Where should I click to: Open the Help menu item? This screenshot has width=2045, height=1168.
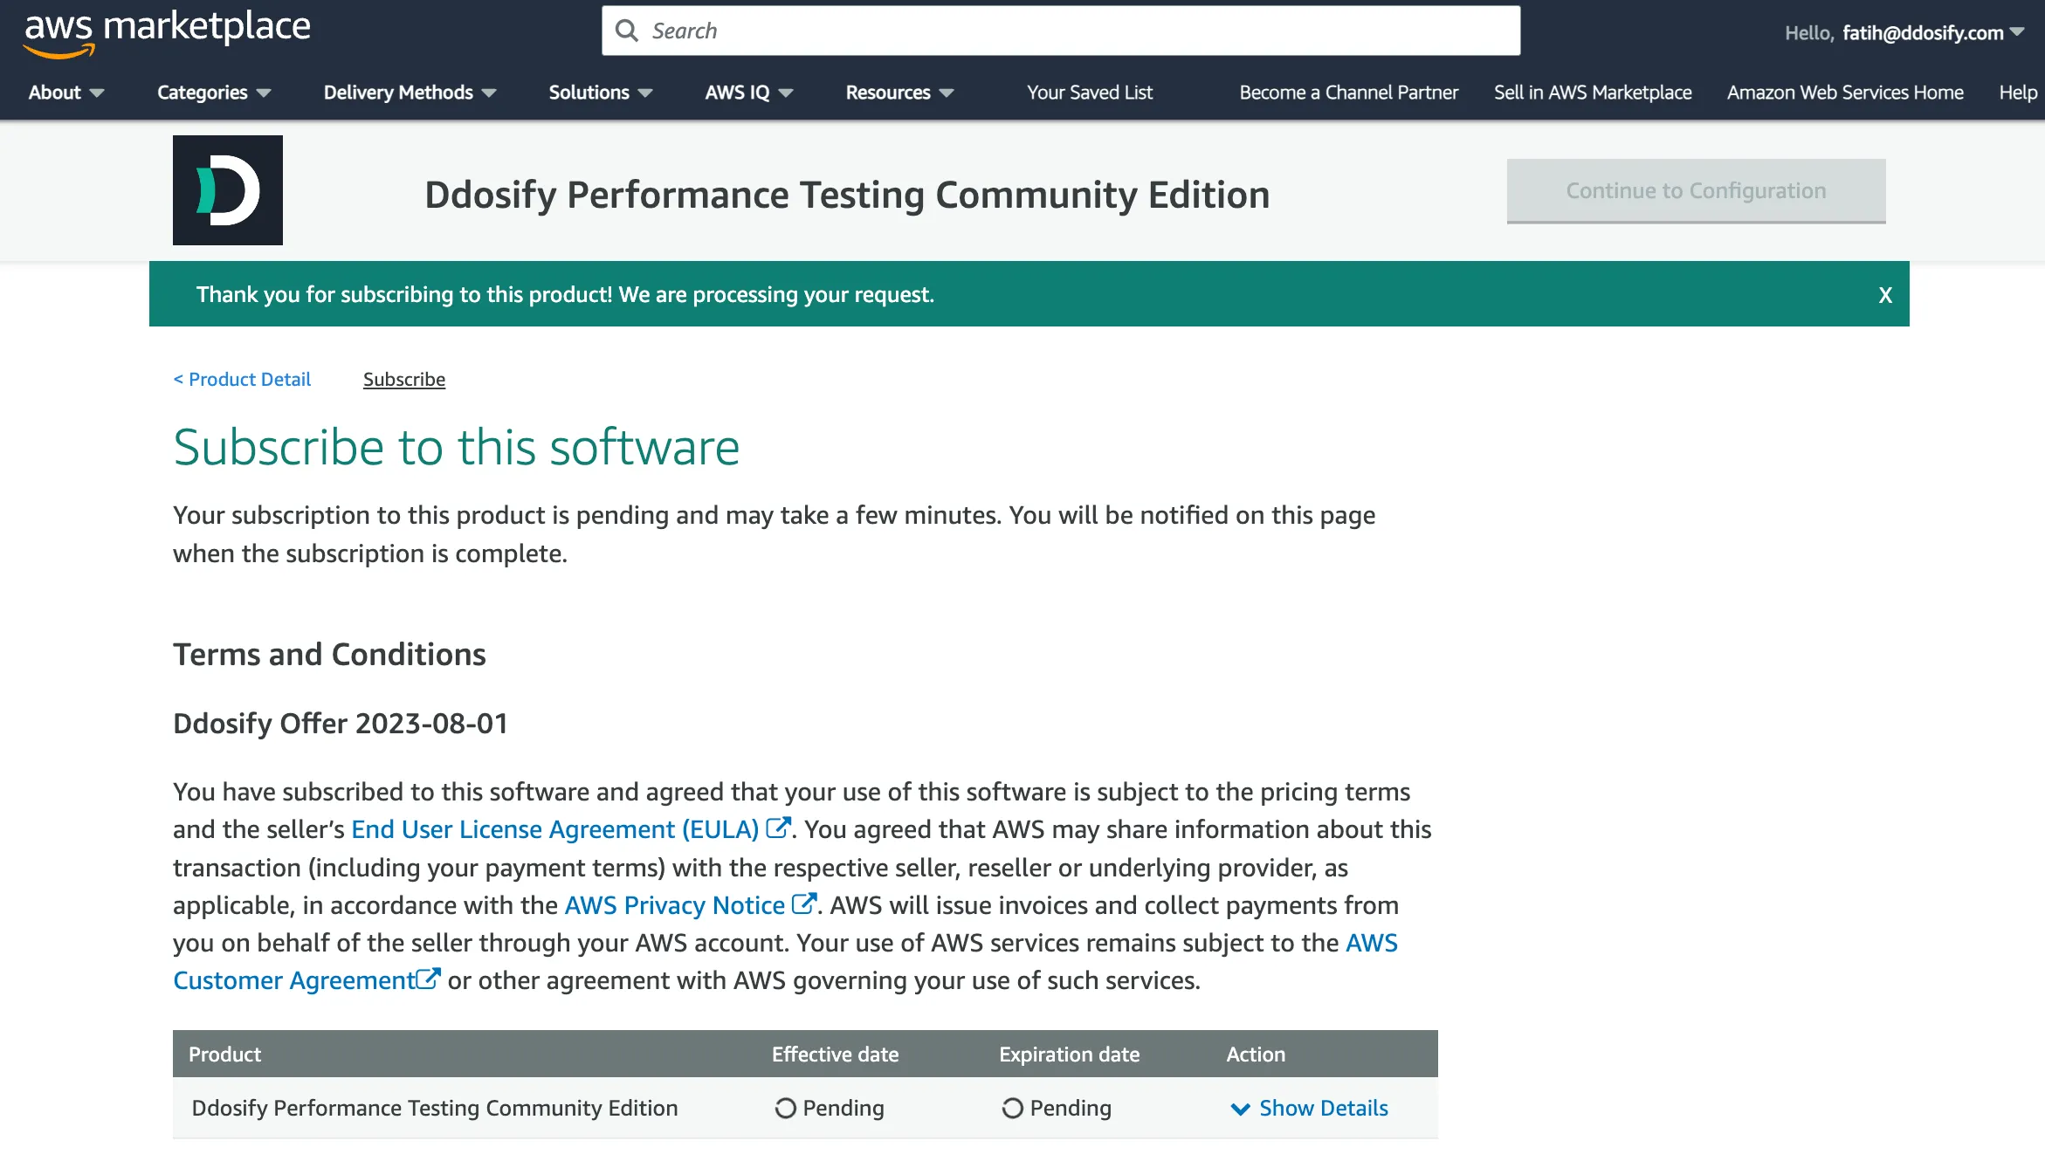[2018, 93]
